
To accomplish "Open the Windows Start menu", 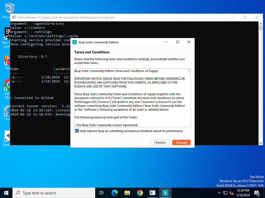I will (x=6, y=193).
